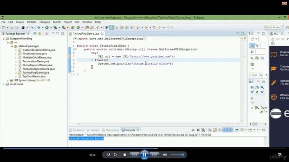
Task: Switch to the Javadoc tab
Action: 93,130
